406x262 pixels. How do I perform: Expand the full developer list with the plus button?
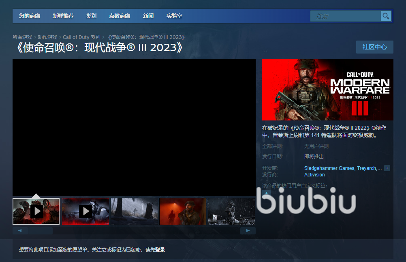pyautogui.click(x=387, y=168)
